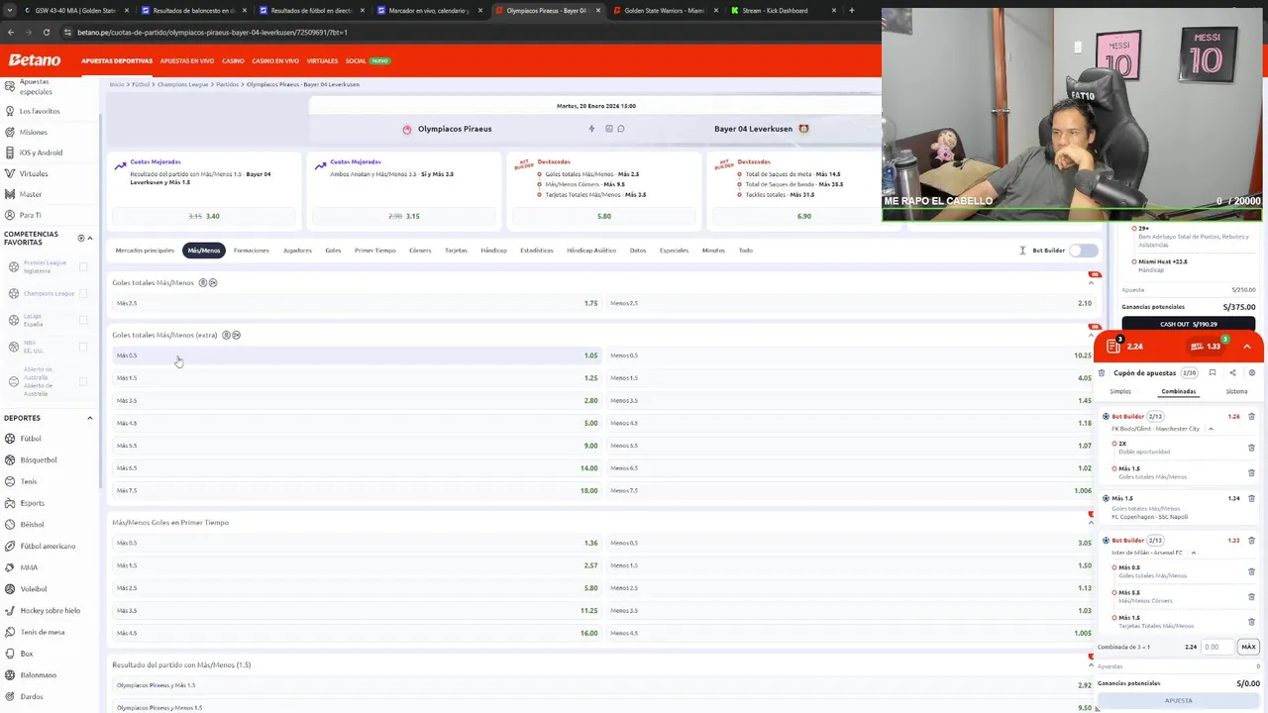Screen dimensions: 1268x713
Task: Select Menos 0.5 odds 10.25
Action: tap(850, 356)
